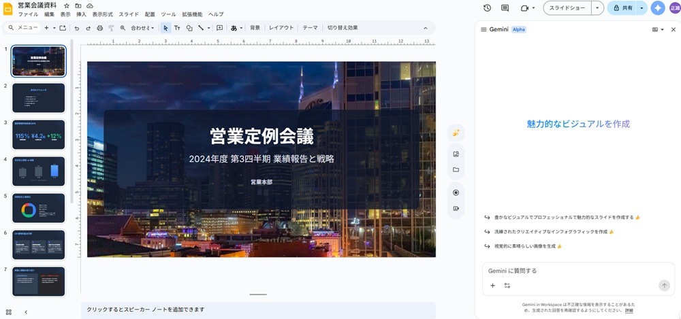Image resolution: width=681 pixels, height=319 pixels.
Task: Open the ツール menu
Action: (168, 14)
